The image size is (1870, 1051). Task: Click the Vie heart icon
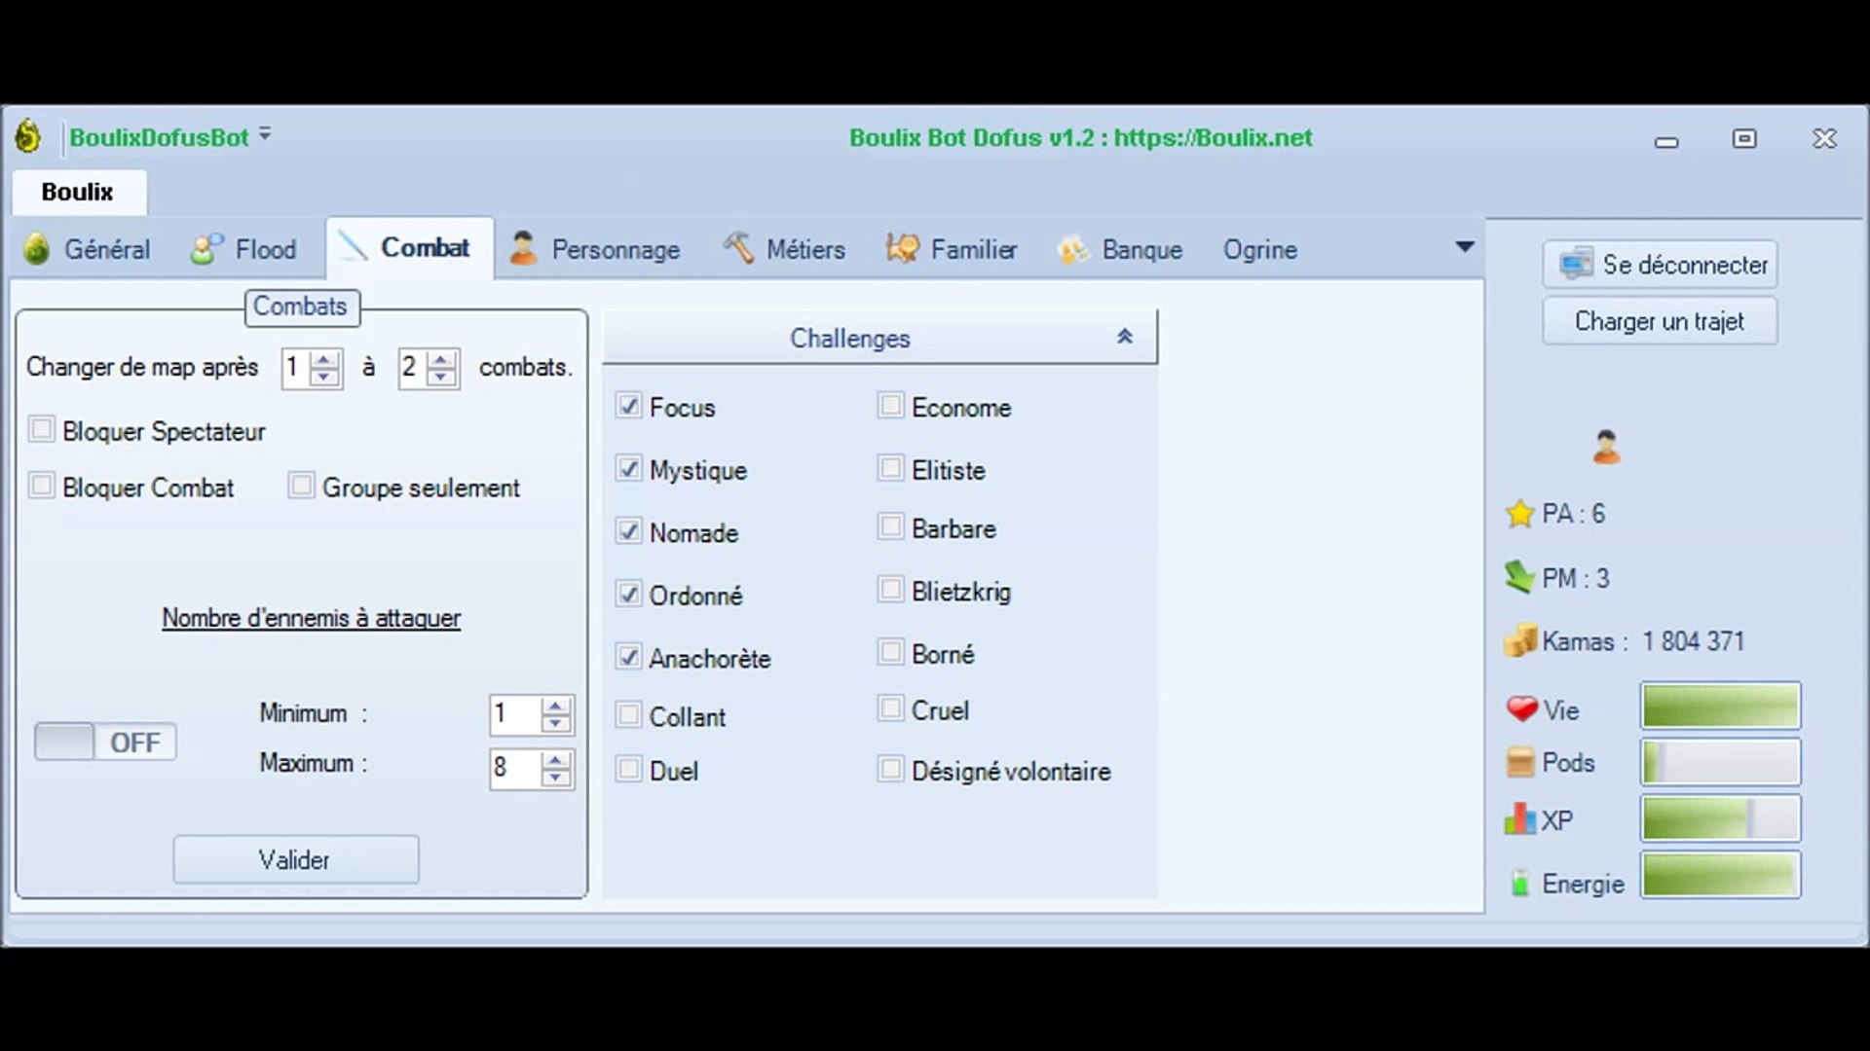point(1520,708)
